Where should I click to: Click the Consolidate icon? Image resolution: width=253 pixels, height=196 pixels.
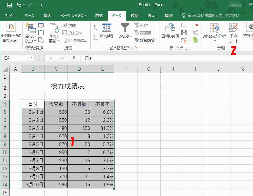point(195,25)
